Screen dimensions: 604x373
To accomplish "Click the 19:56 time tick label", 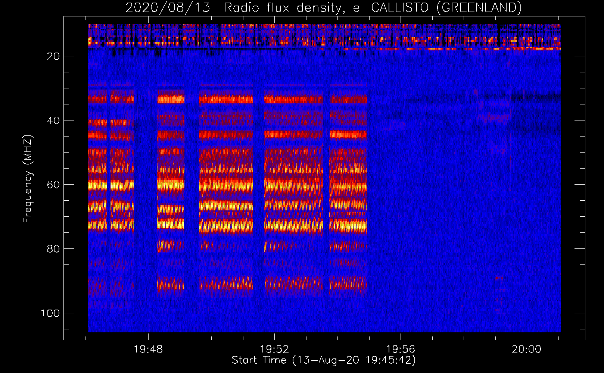I will [401, 349].
